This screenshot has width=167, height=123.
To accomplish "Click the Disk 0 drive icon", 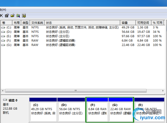I will click(5, 100).
